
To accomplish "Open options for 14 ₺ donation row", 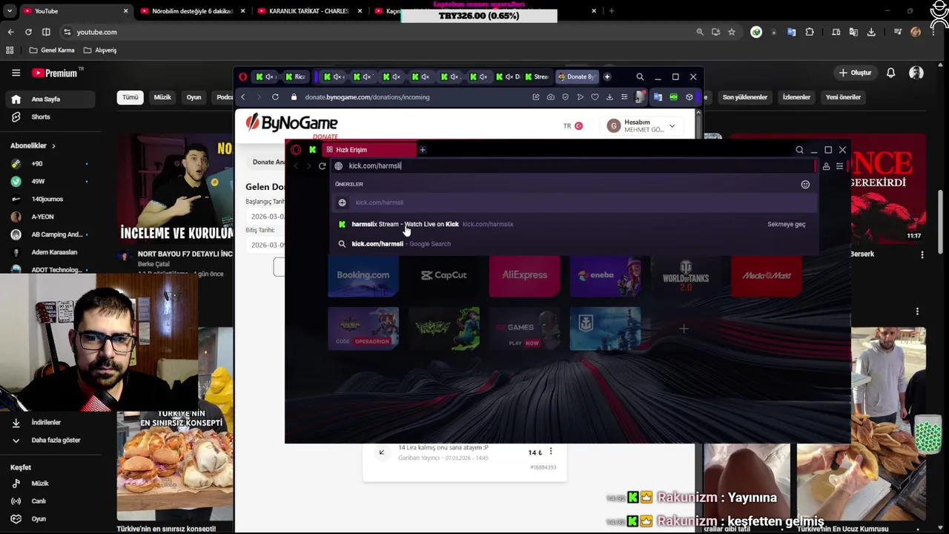I will [x=551, y=452].
